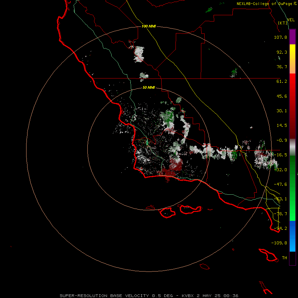This screenshot has height=298, width=298.
Task: Pick the black TH segment of the color bar
Action: 292,258
